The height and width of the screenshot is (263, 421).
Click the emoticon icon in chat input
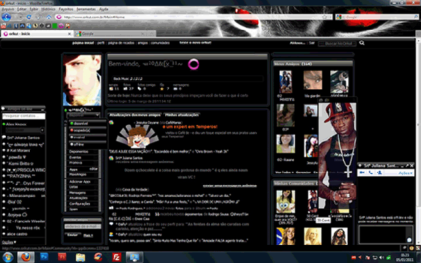409,240
